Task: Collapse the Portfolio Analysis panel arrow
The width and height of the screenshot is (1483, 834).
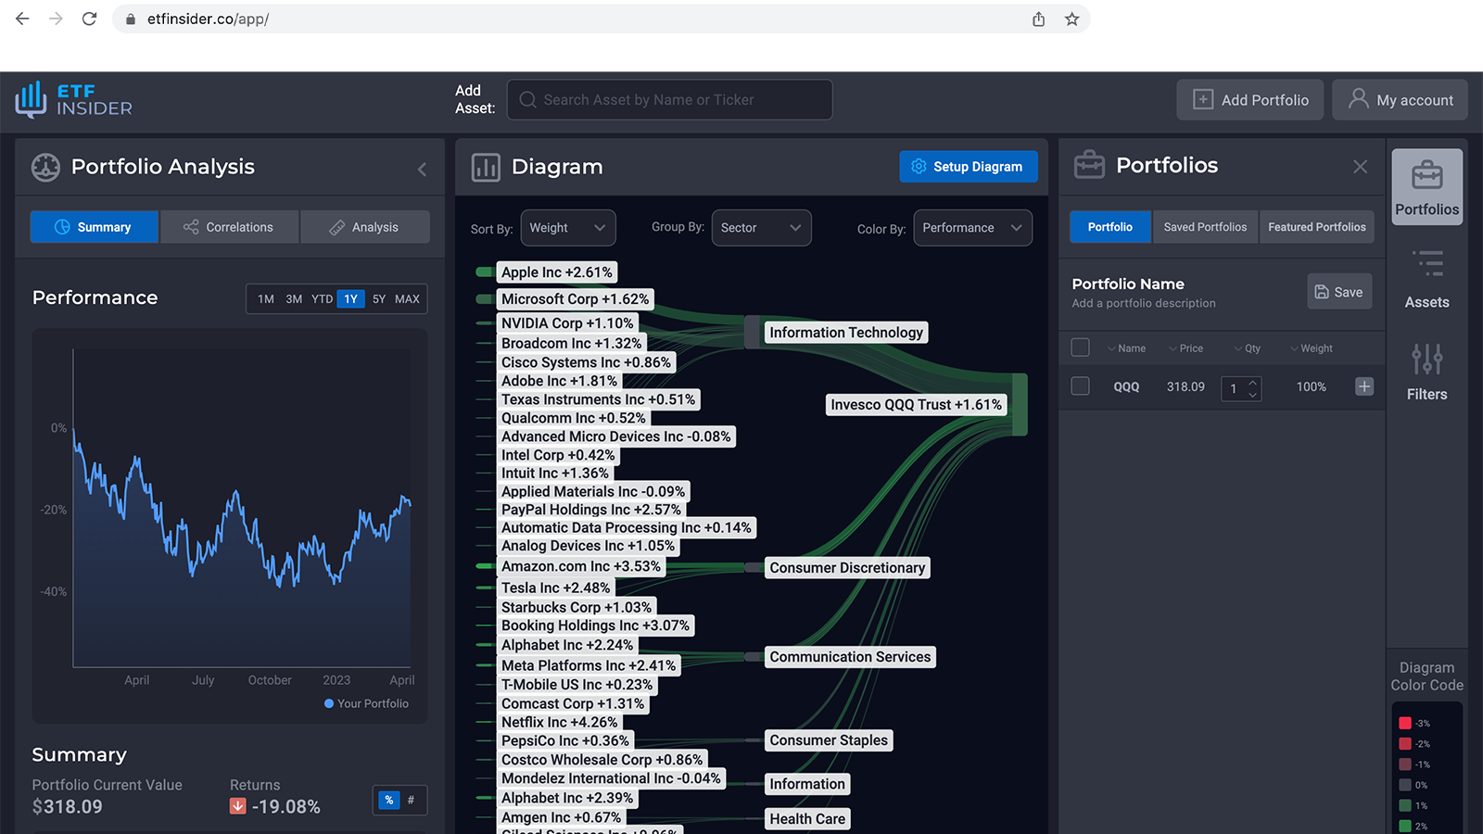Action: click(x=422, y=169)
